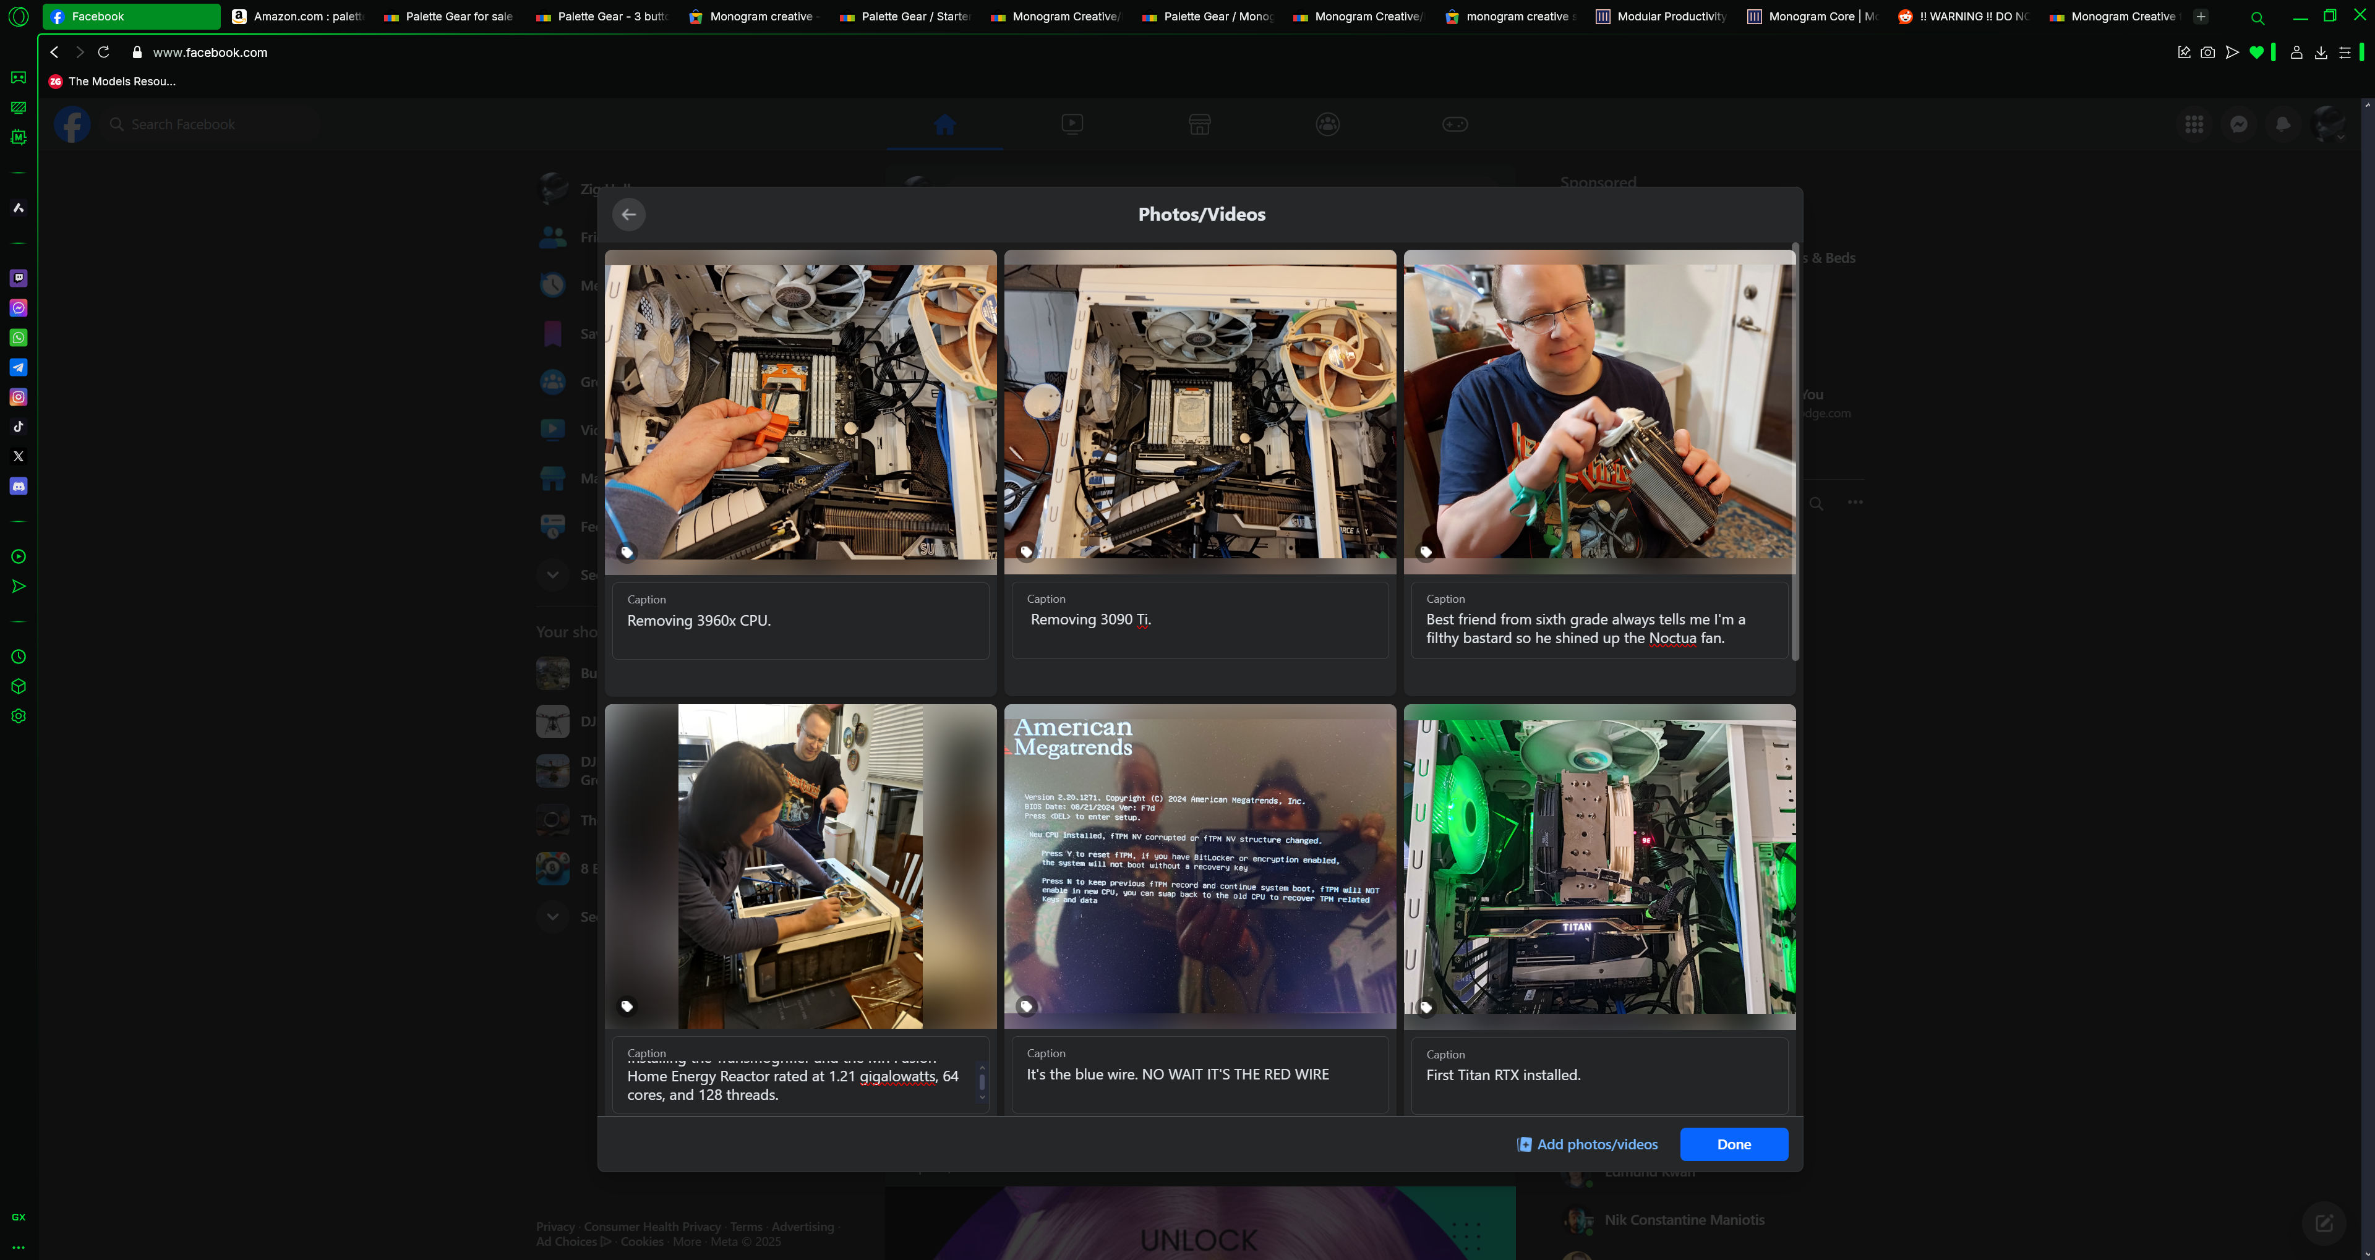The height and width of the screenshot is (1260, 2375).
Task: Open TikTok in the sidebar
Action: tap(19, 426)
